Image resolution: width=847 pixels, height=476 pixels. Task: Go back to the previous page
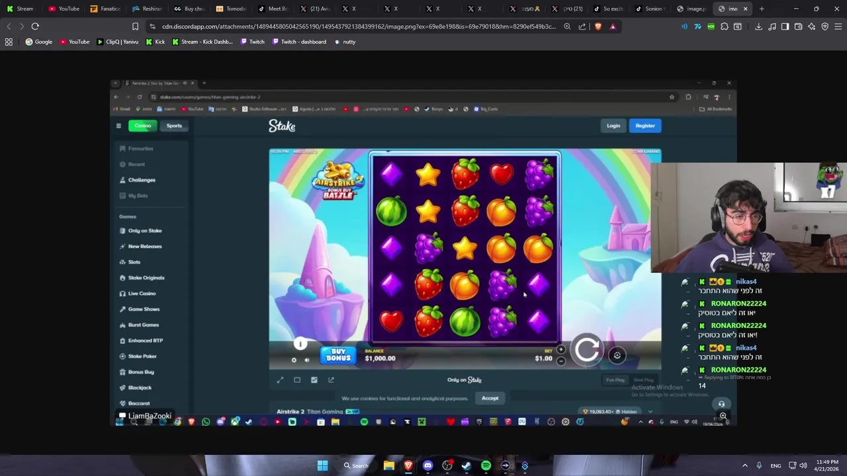[x=8, y=26]
